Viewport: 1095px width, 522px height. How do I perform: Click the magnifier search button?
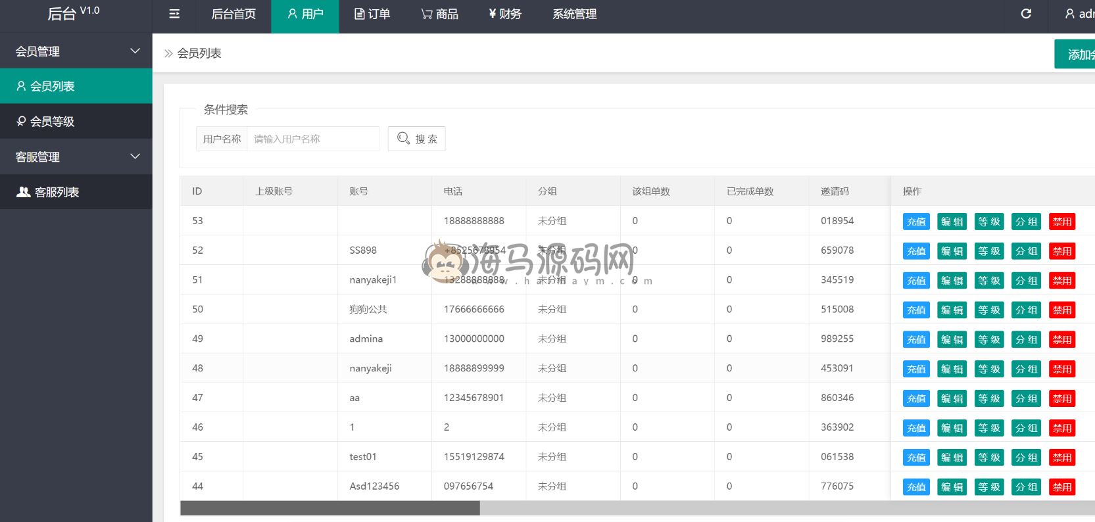(x=416, y=139)
